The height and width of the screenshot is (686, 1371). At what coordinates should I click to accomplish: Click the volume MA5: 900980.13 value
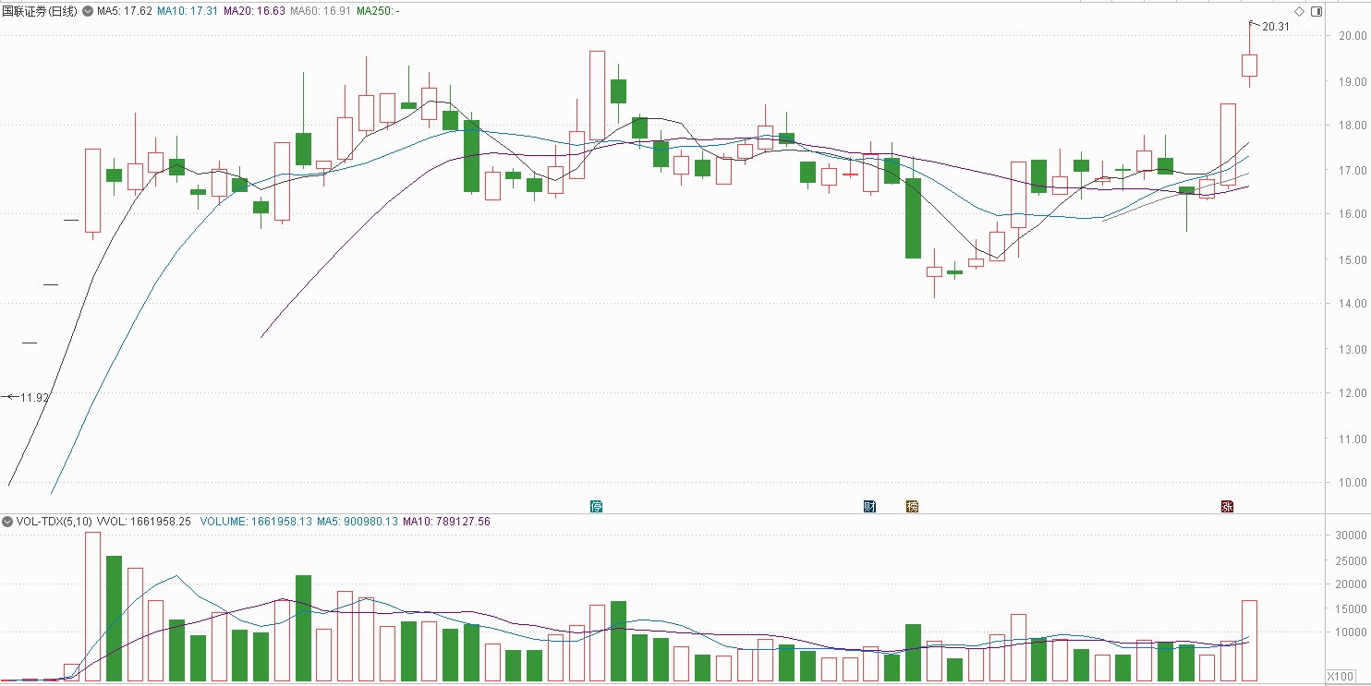(358, 522)
